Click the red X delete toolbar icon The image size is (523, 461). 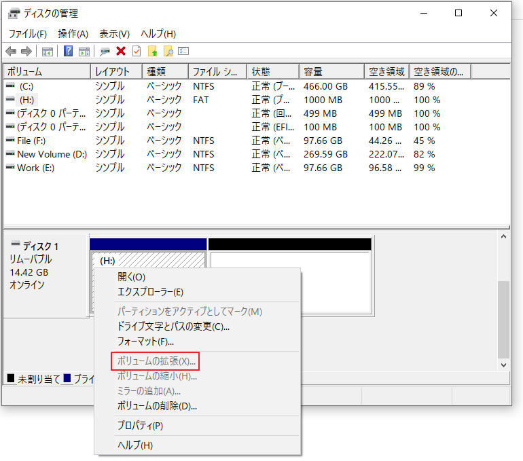pos(121,51)
